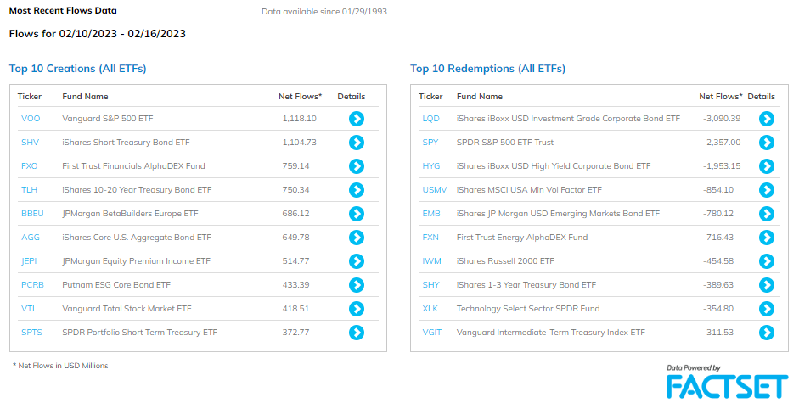Open details arrow for JPMorgan Equity Premium Income
The width and height of the screenshot is (799, 403).
(x=356, y=261)
